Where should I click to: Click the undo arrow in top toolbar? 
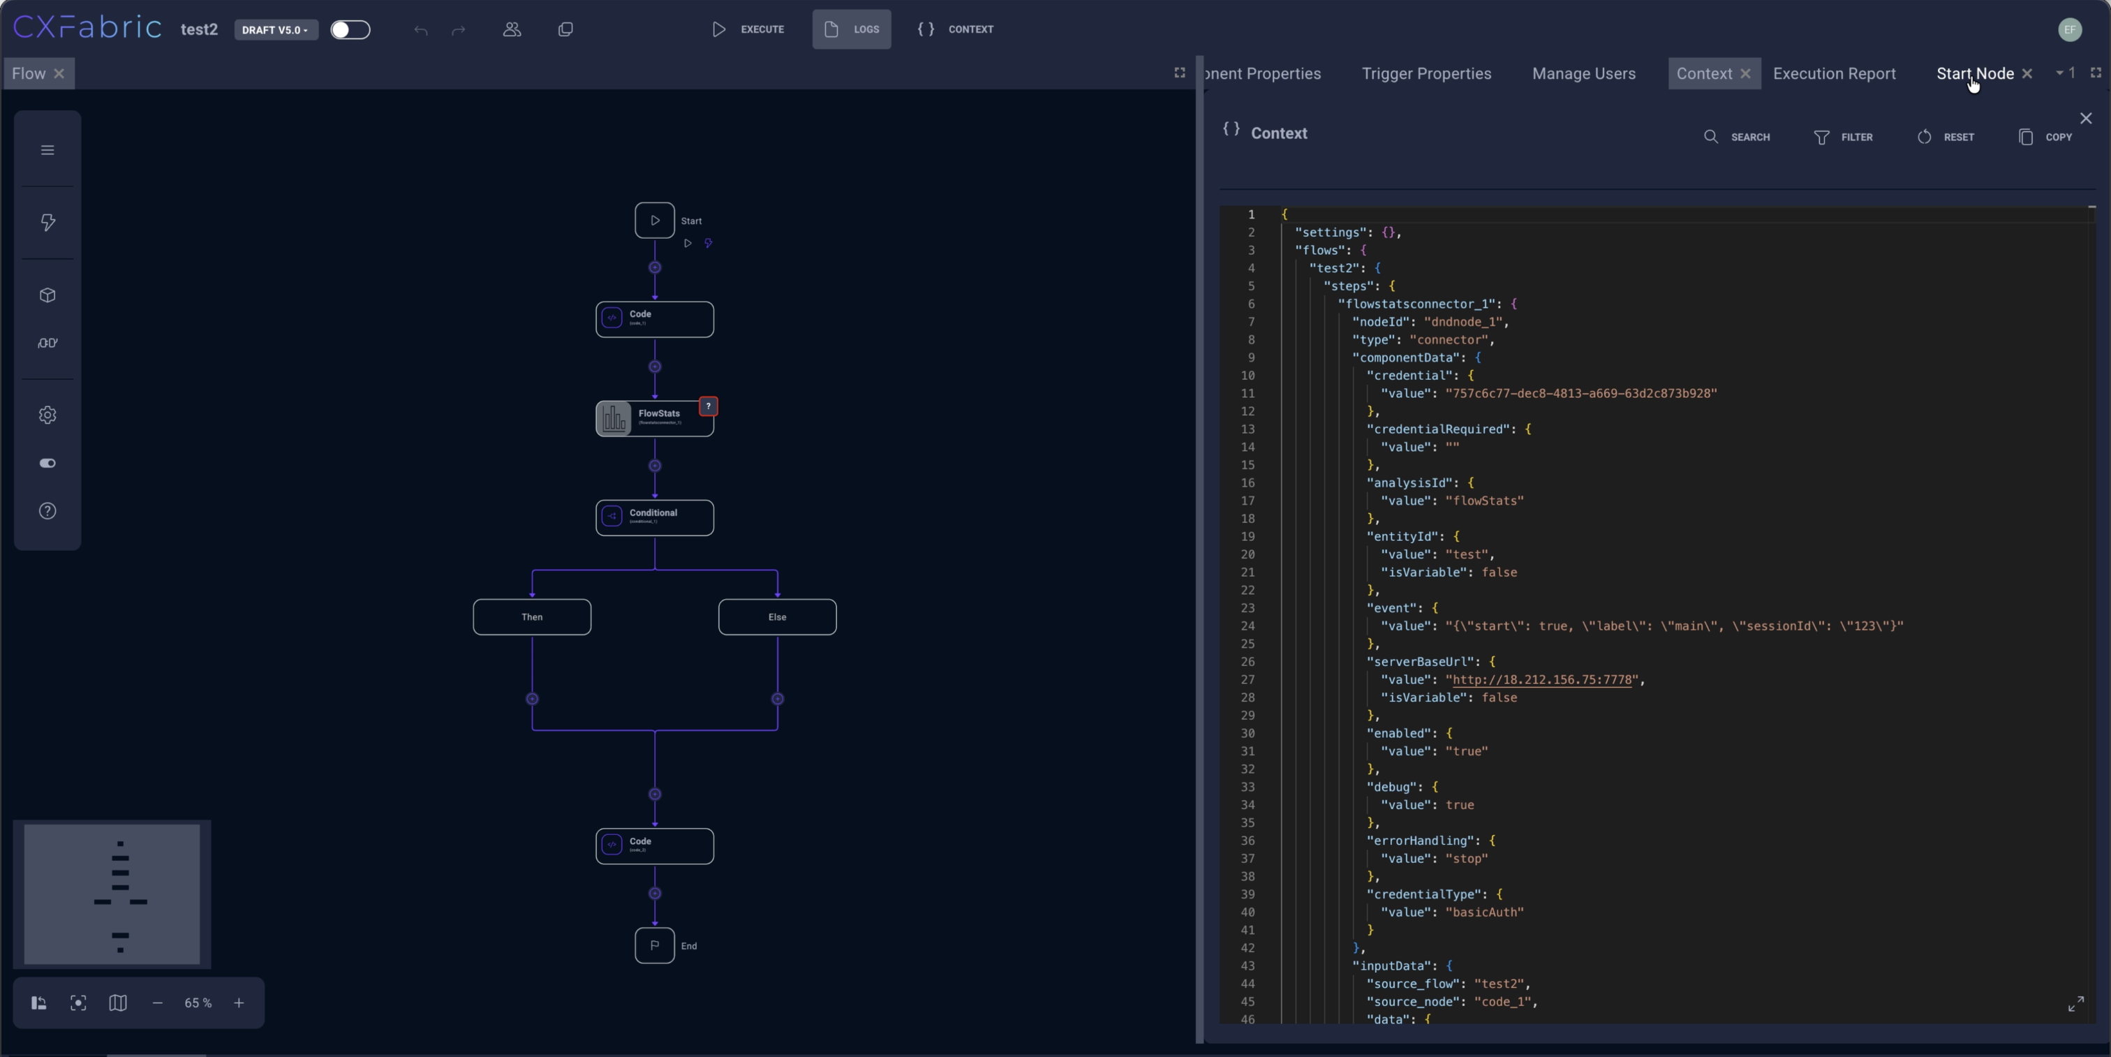420,30
